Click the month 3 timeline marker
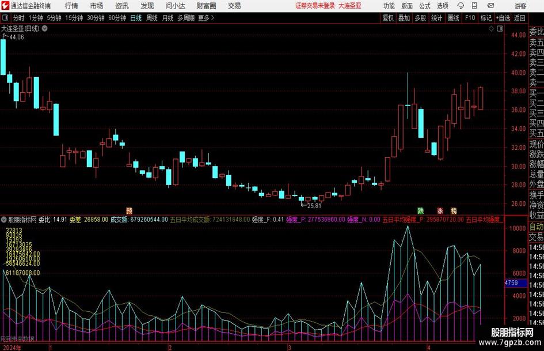 coord(289,348)
